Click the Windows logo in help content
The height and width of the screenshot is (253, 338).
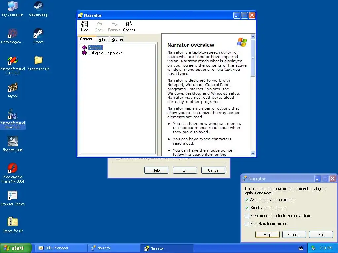(242, 42)
